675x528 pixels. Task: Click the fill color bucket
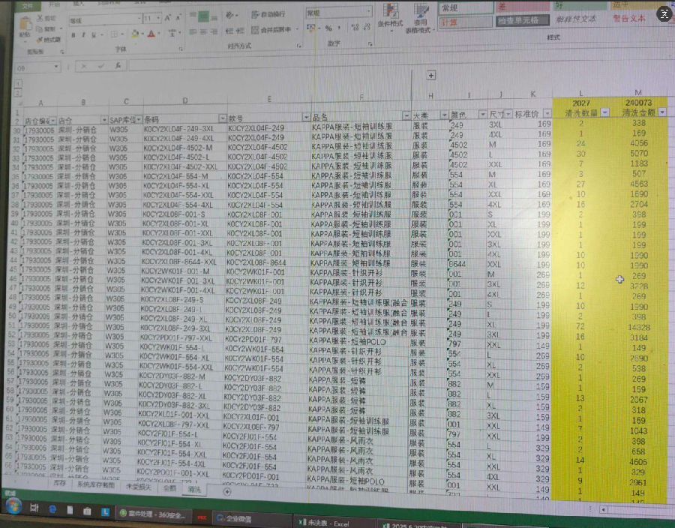[x=135, y=34]
